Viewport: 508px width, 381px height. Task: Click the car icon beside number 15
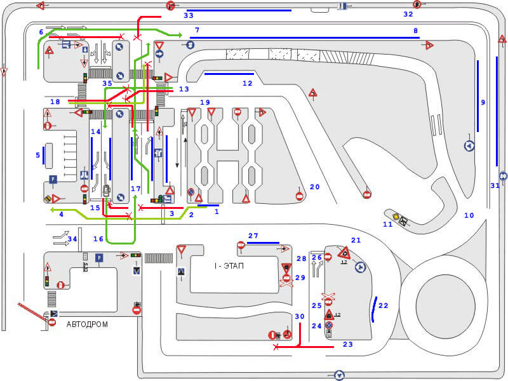[106, 190]
